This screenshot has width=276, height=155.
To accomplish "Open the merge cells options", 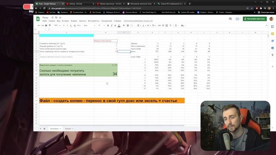I will tap(132, 26).
